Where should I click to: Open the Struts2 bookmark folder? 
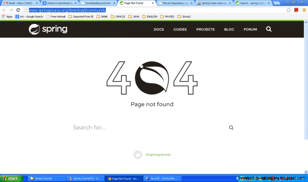tap(184, 17)
